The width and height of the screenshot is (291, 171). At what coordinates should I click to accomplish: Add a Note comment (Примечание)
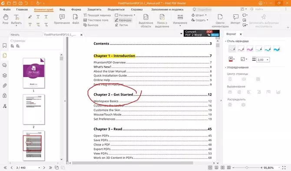(62, 19)
